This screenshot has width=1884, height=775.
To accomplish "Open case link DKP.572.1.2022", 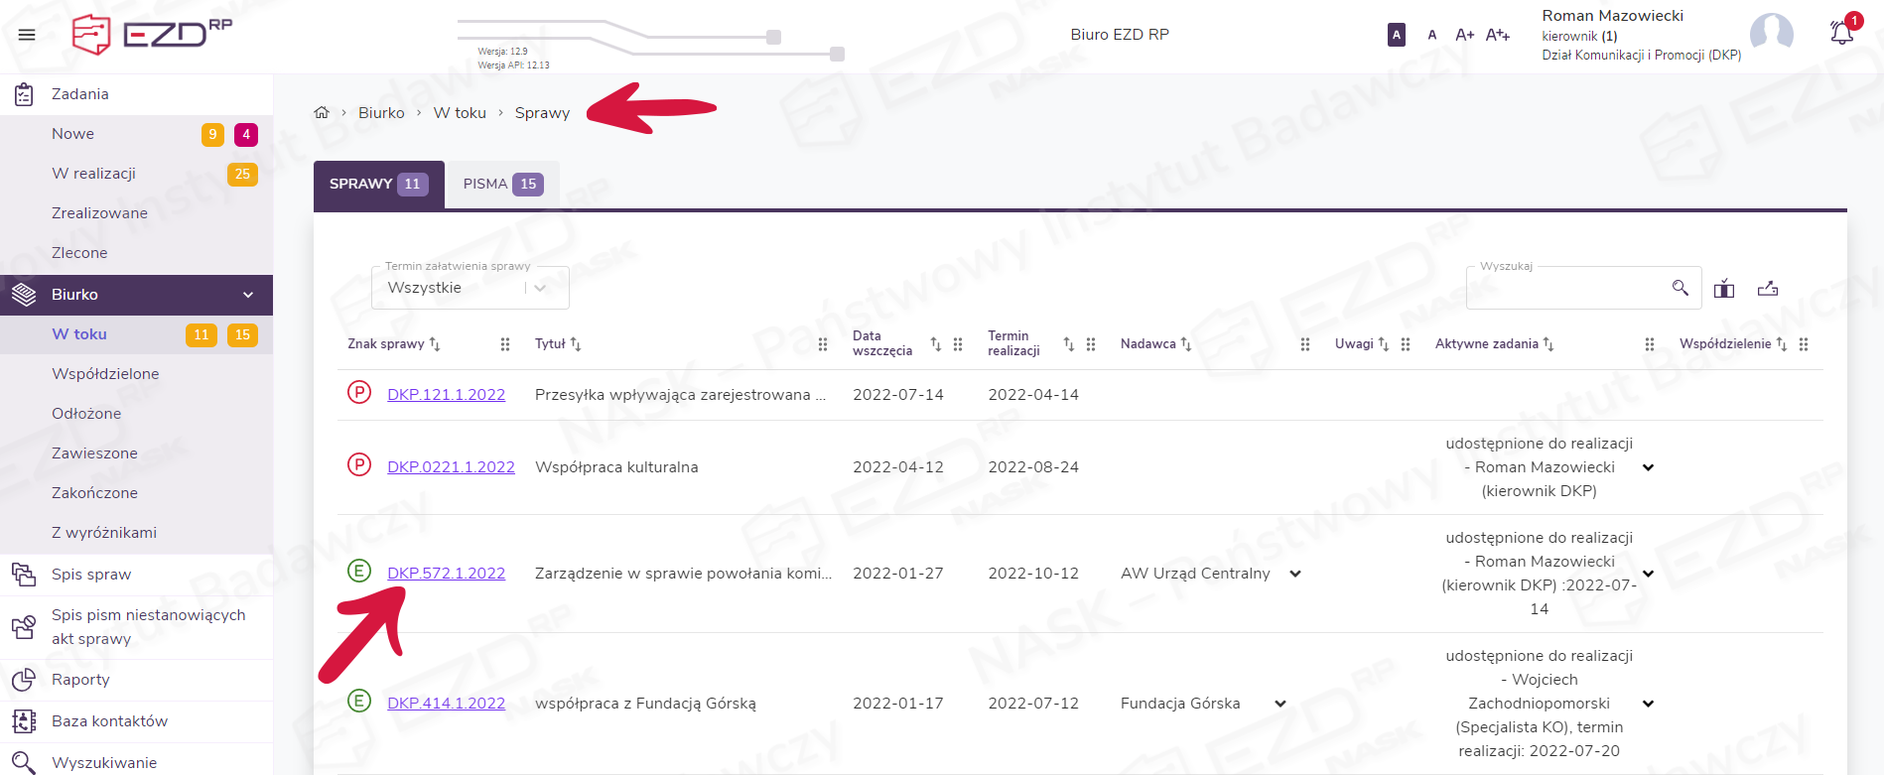I will 446,574.
